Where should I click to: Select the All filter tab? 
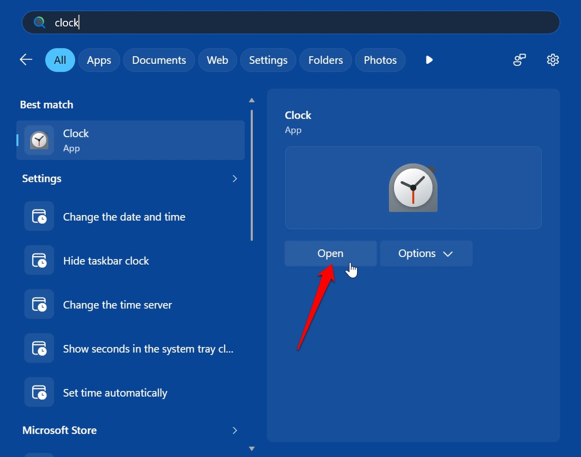click(60, 60)
